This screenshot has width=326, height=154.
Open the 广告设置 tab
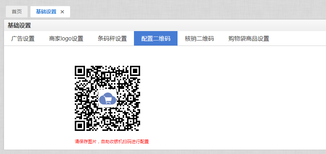23,38
